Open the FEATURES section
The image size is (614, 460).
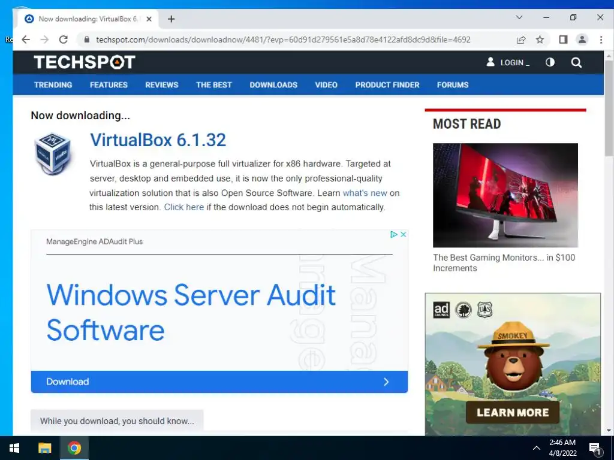(x=109, y=85)
